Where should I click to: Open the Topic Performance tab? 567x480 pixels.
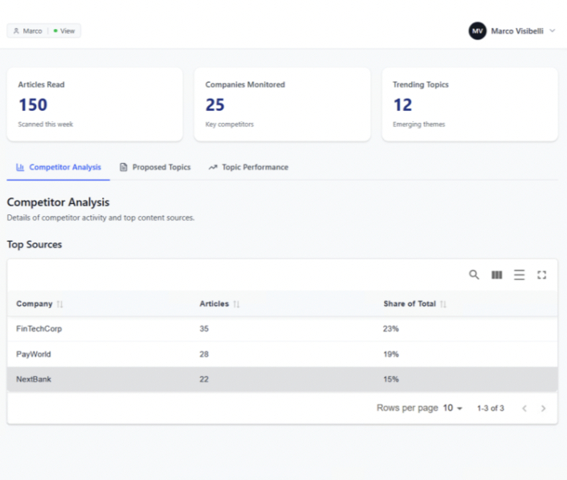(248, 167)
